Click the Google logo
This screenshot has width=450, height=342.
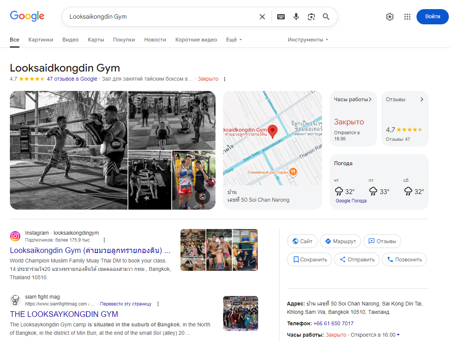27,16
